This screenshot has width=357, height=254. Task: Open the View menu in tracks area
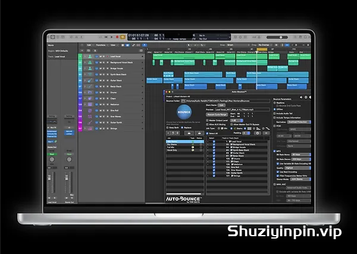(113, 45)
